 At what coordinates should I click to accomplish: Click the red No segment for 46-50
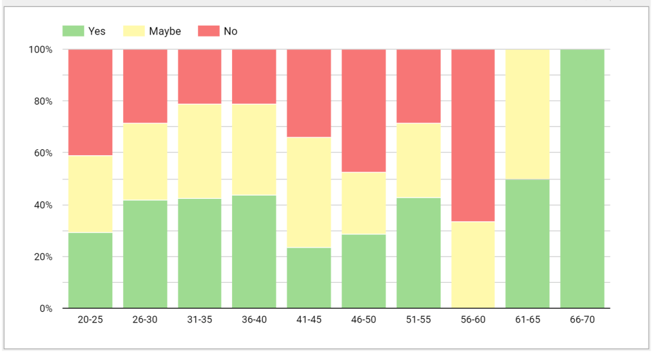pos(363,110)
